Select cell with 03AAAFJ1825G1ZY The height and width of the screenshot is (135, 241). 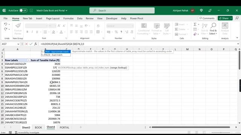17,64
